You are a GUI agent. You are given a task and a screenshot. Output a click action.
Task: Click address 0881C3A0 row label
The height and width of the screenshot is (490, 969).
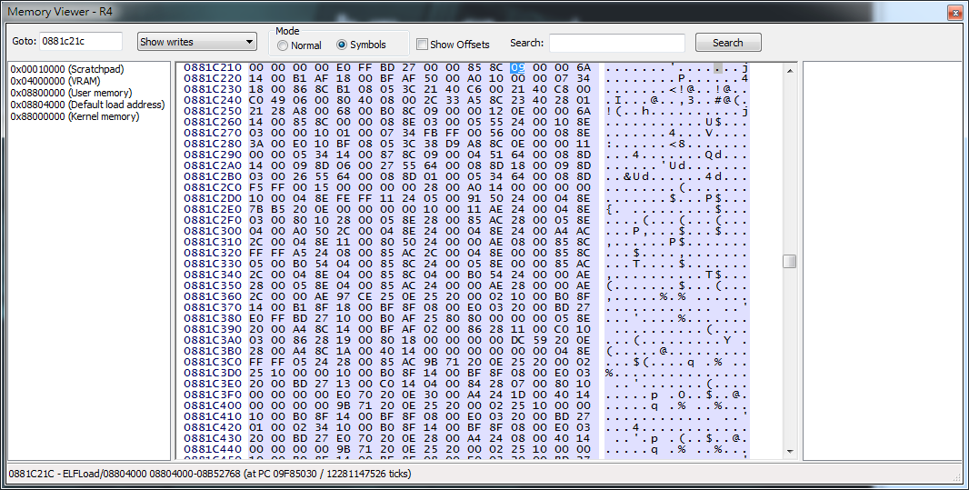pos(213,340)
